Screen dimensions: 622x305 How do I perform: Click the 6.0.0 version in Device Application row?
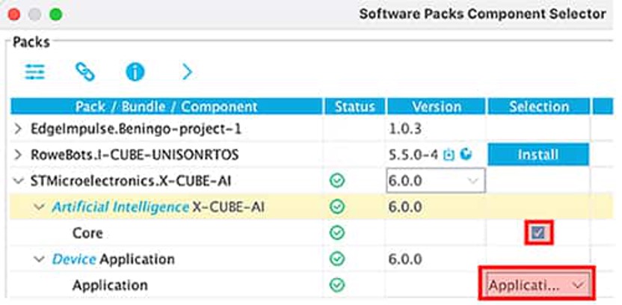[x=404, y=259]
